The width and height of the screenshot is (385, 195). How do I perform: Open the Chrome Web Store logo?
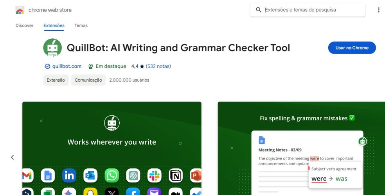20,10
